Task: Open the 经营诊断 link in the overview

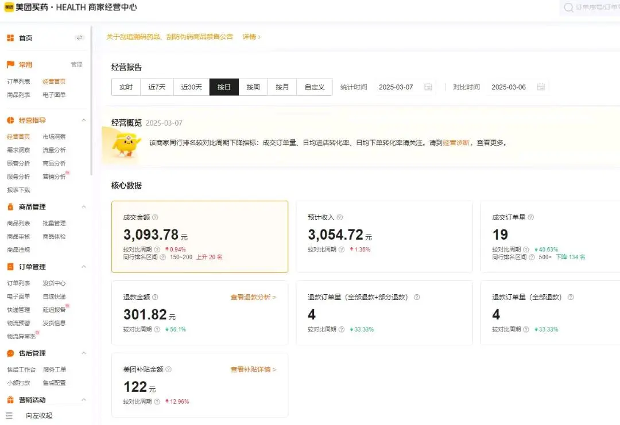Action: click(x=456, y=143)
